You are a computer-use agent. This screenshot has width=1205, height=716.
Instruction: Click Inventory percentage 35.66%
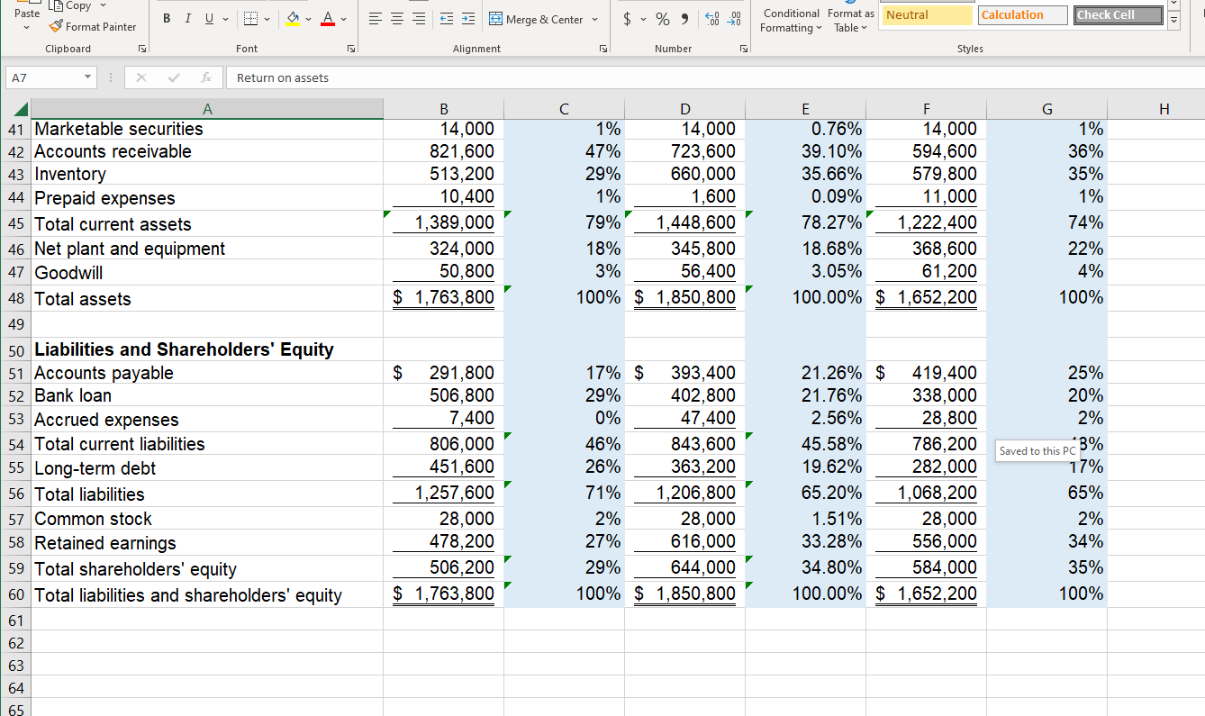tap(806, 174)
